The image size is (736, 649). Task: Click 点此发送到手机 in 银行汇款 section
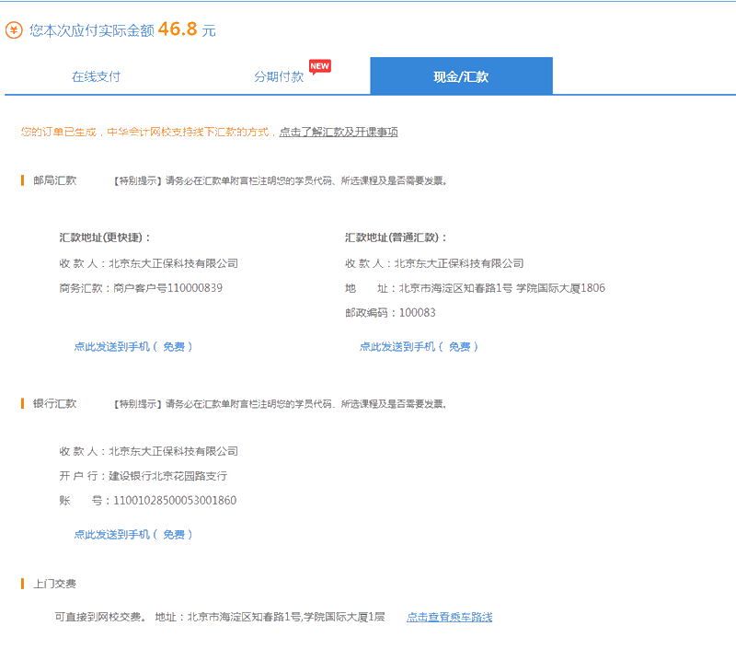(x=134, y=533)
